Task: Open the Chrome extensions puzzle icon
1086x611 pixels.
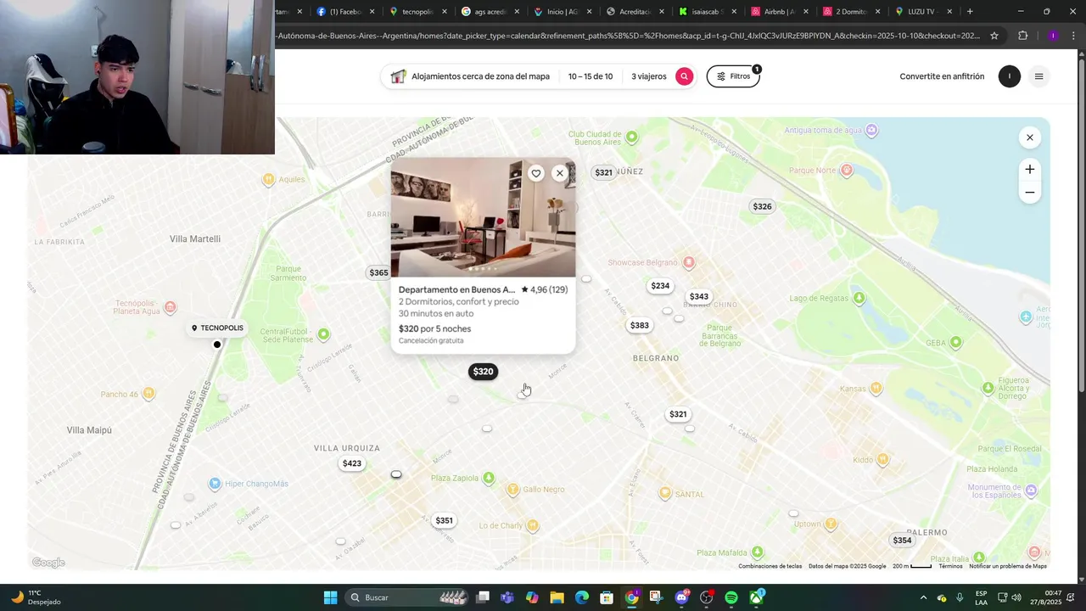Action: point(1022,36)
